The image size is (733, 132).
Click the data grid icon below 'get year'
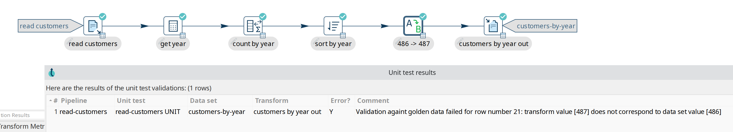[x=183, y=35]
